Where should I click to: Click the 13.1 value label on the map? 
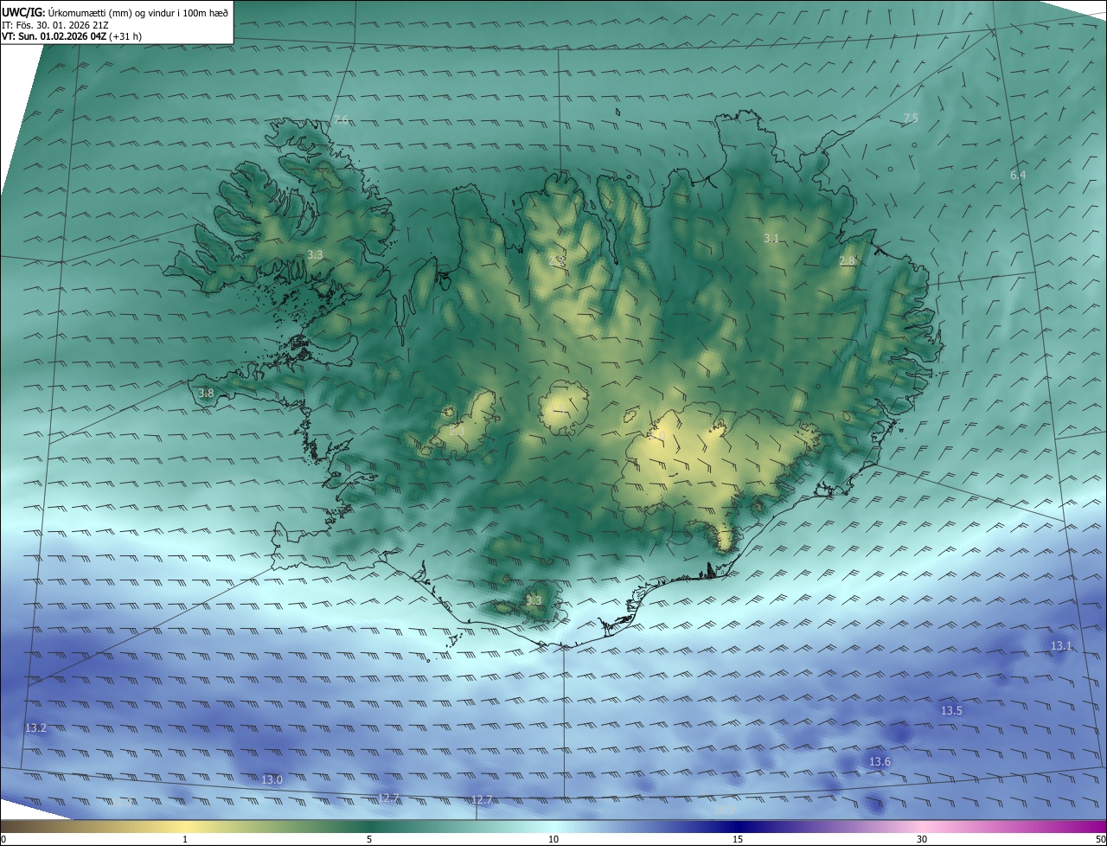point(1061,646)
